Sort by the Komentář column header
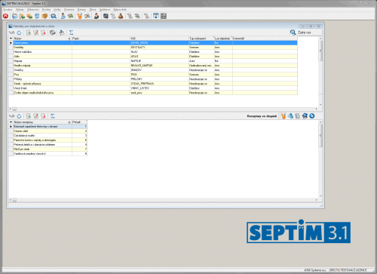377x274 pixels. coord(265,38)
